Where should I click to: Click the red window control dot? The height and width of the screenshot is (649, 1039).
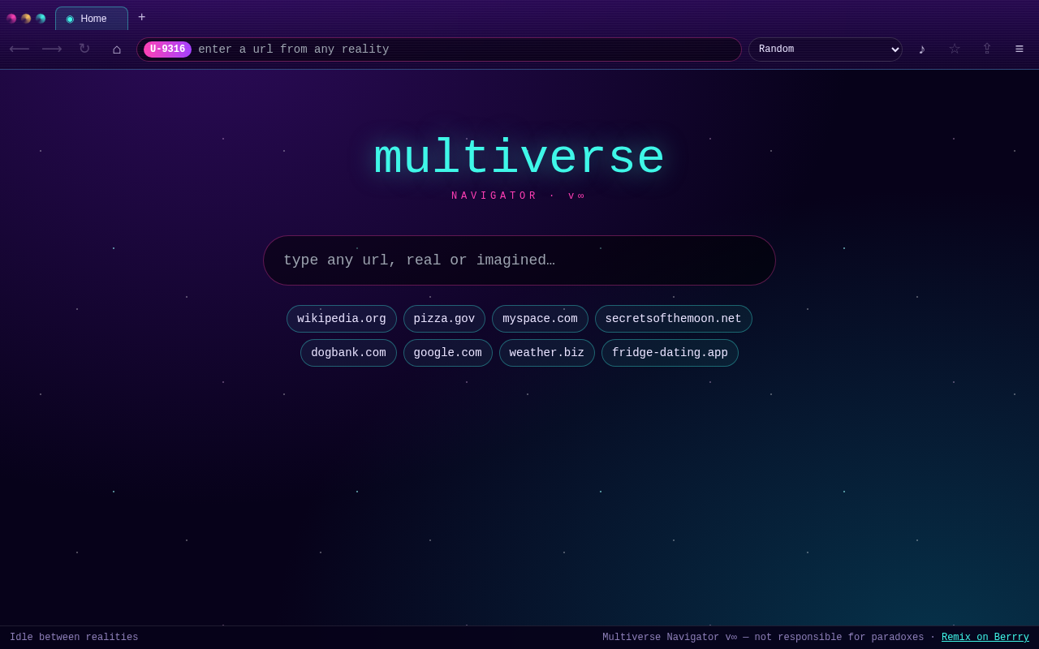pos(11,19)
